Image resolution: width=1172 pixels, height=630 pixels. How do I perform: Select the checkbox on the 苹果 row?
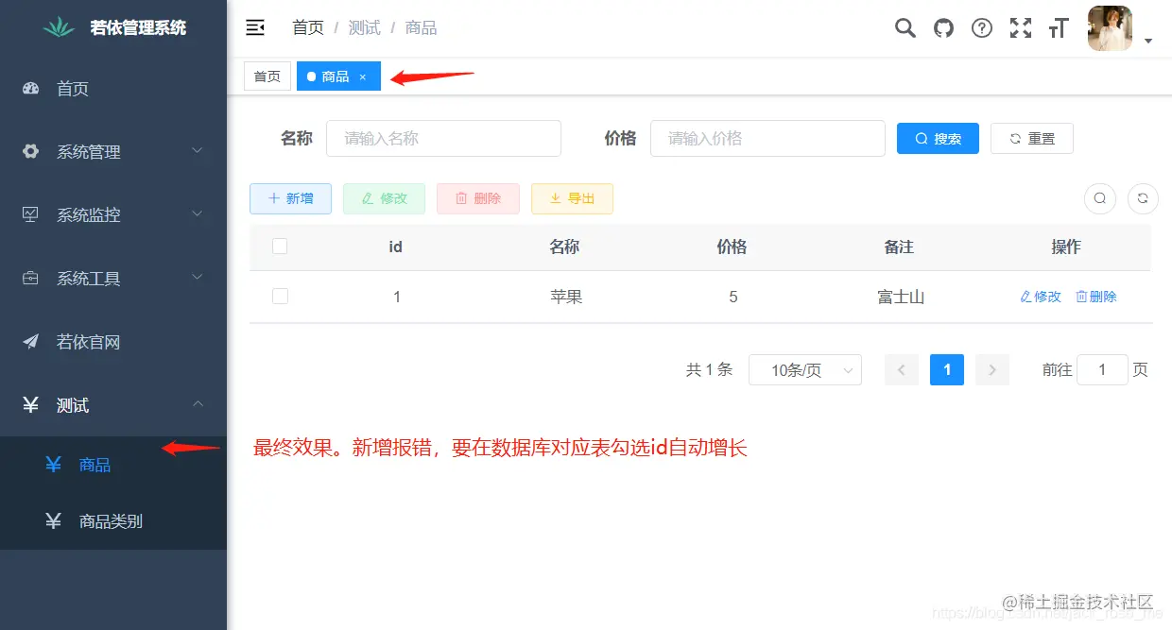(x=280, y=296)
